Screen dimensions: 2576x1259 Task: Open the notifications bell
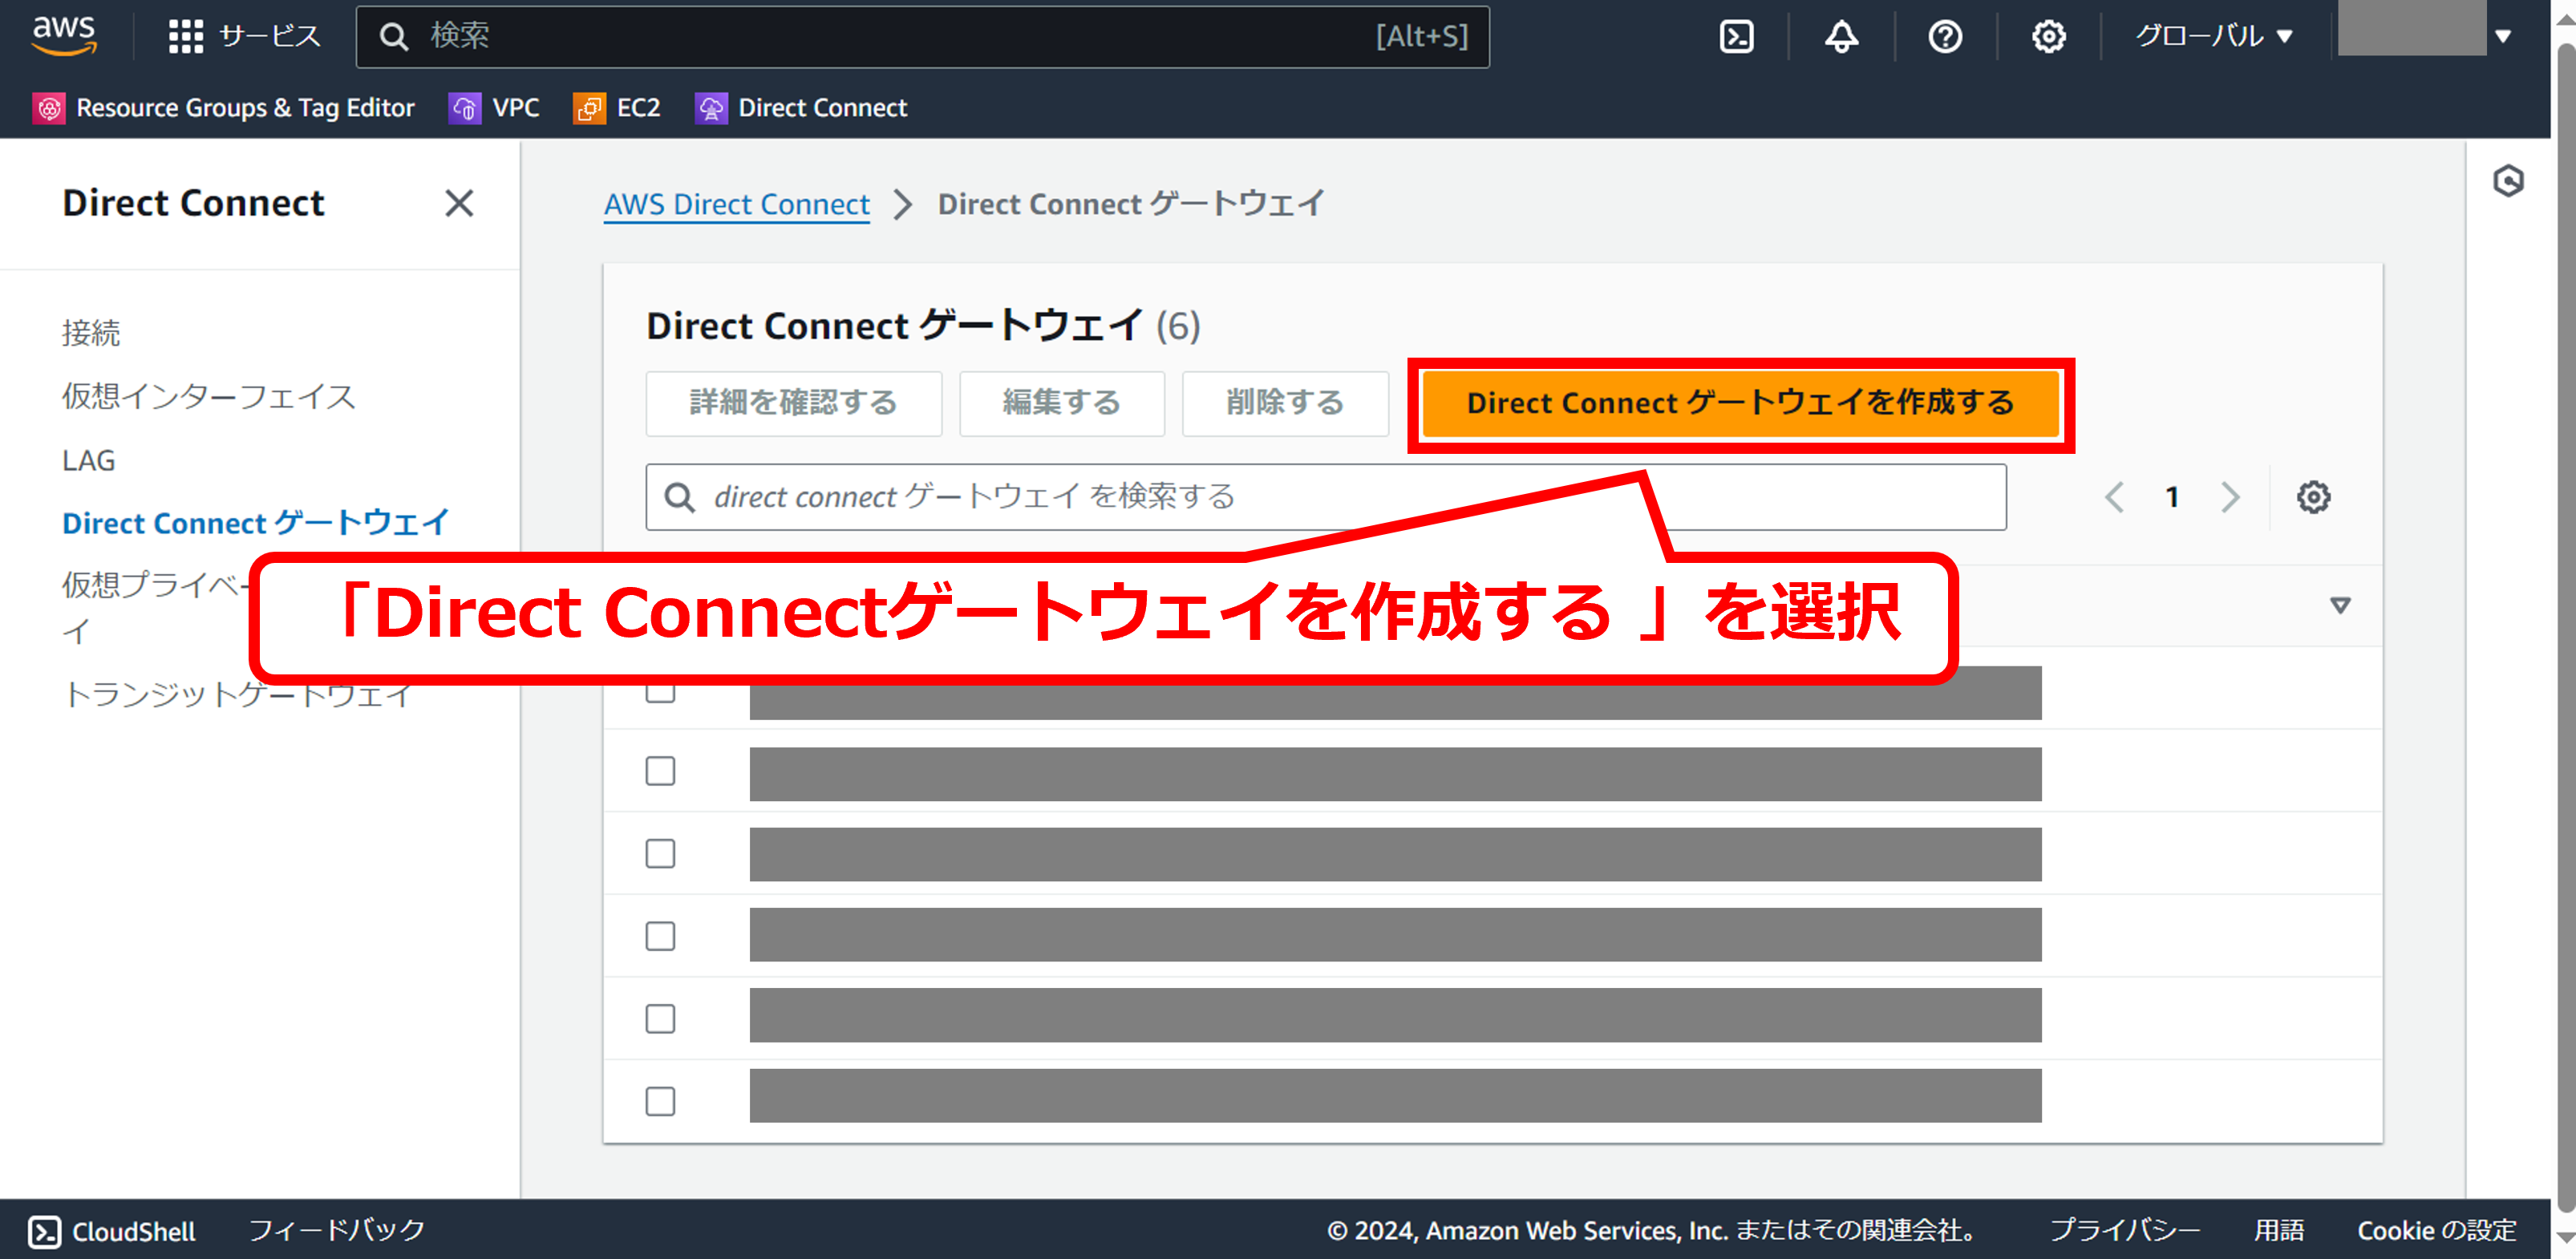(x=1841, y=37)
